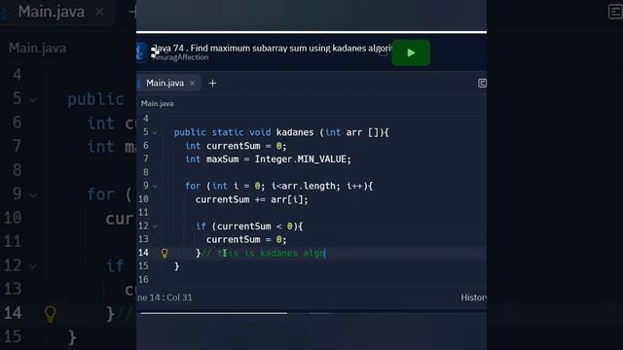Viewport: 623px width, 350px height.
Task: Click line number 16 in center gutter
Action: 143,279
